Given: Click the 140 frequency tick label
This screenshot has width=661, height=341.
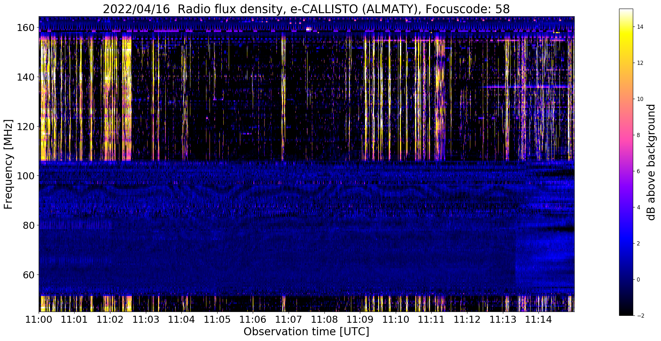Looking at the screenshot, I should pyautogui.click(x=26, y=77).
